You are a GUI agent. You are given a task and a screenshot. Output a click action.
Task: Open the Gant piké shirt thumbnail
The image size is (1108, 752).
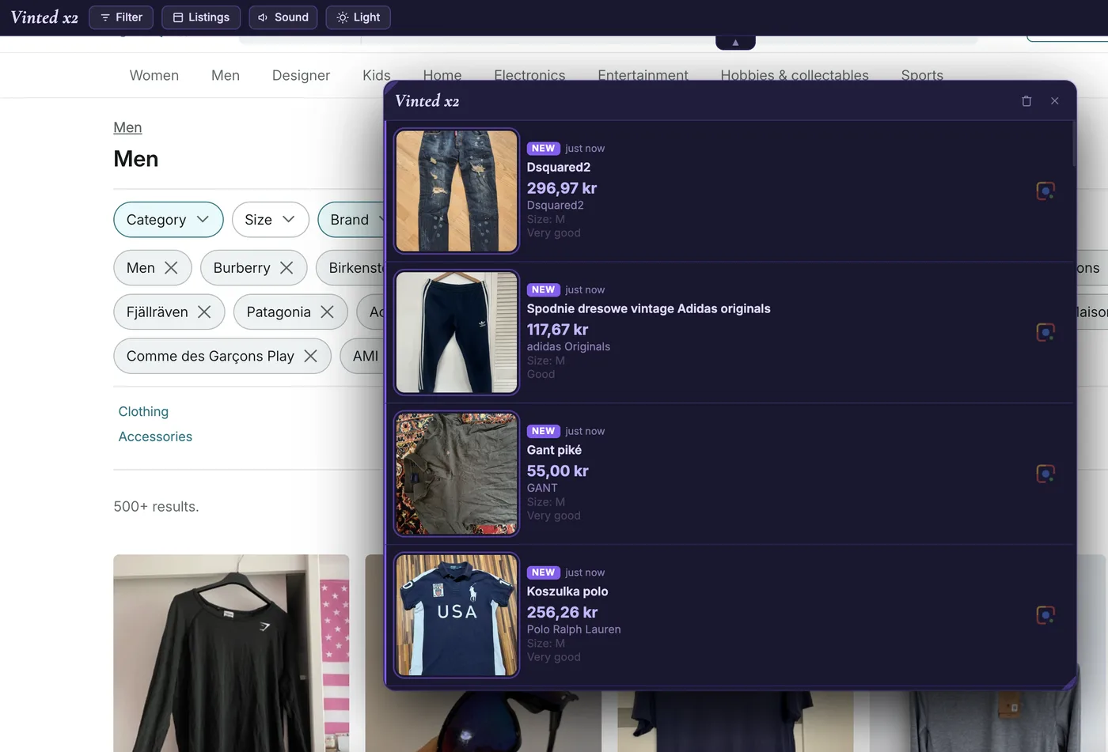(x=457, y=474)
